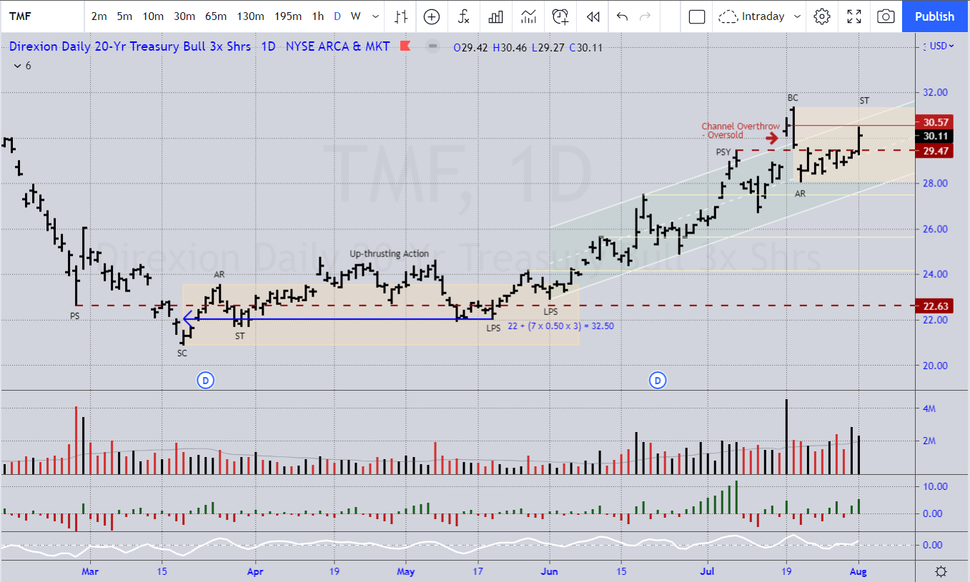
Task: Click the dividend marker dated late March
Action: pyautogui.click(x=205, y=381)
